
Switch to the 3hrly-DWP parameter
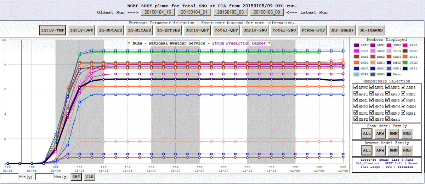pyautogui.click(x=81, y=30)
